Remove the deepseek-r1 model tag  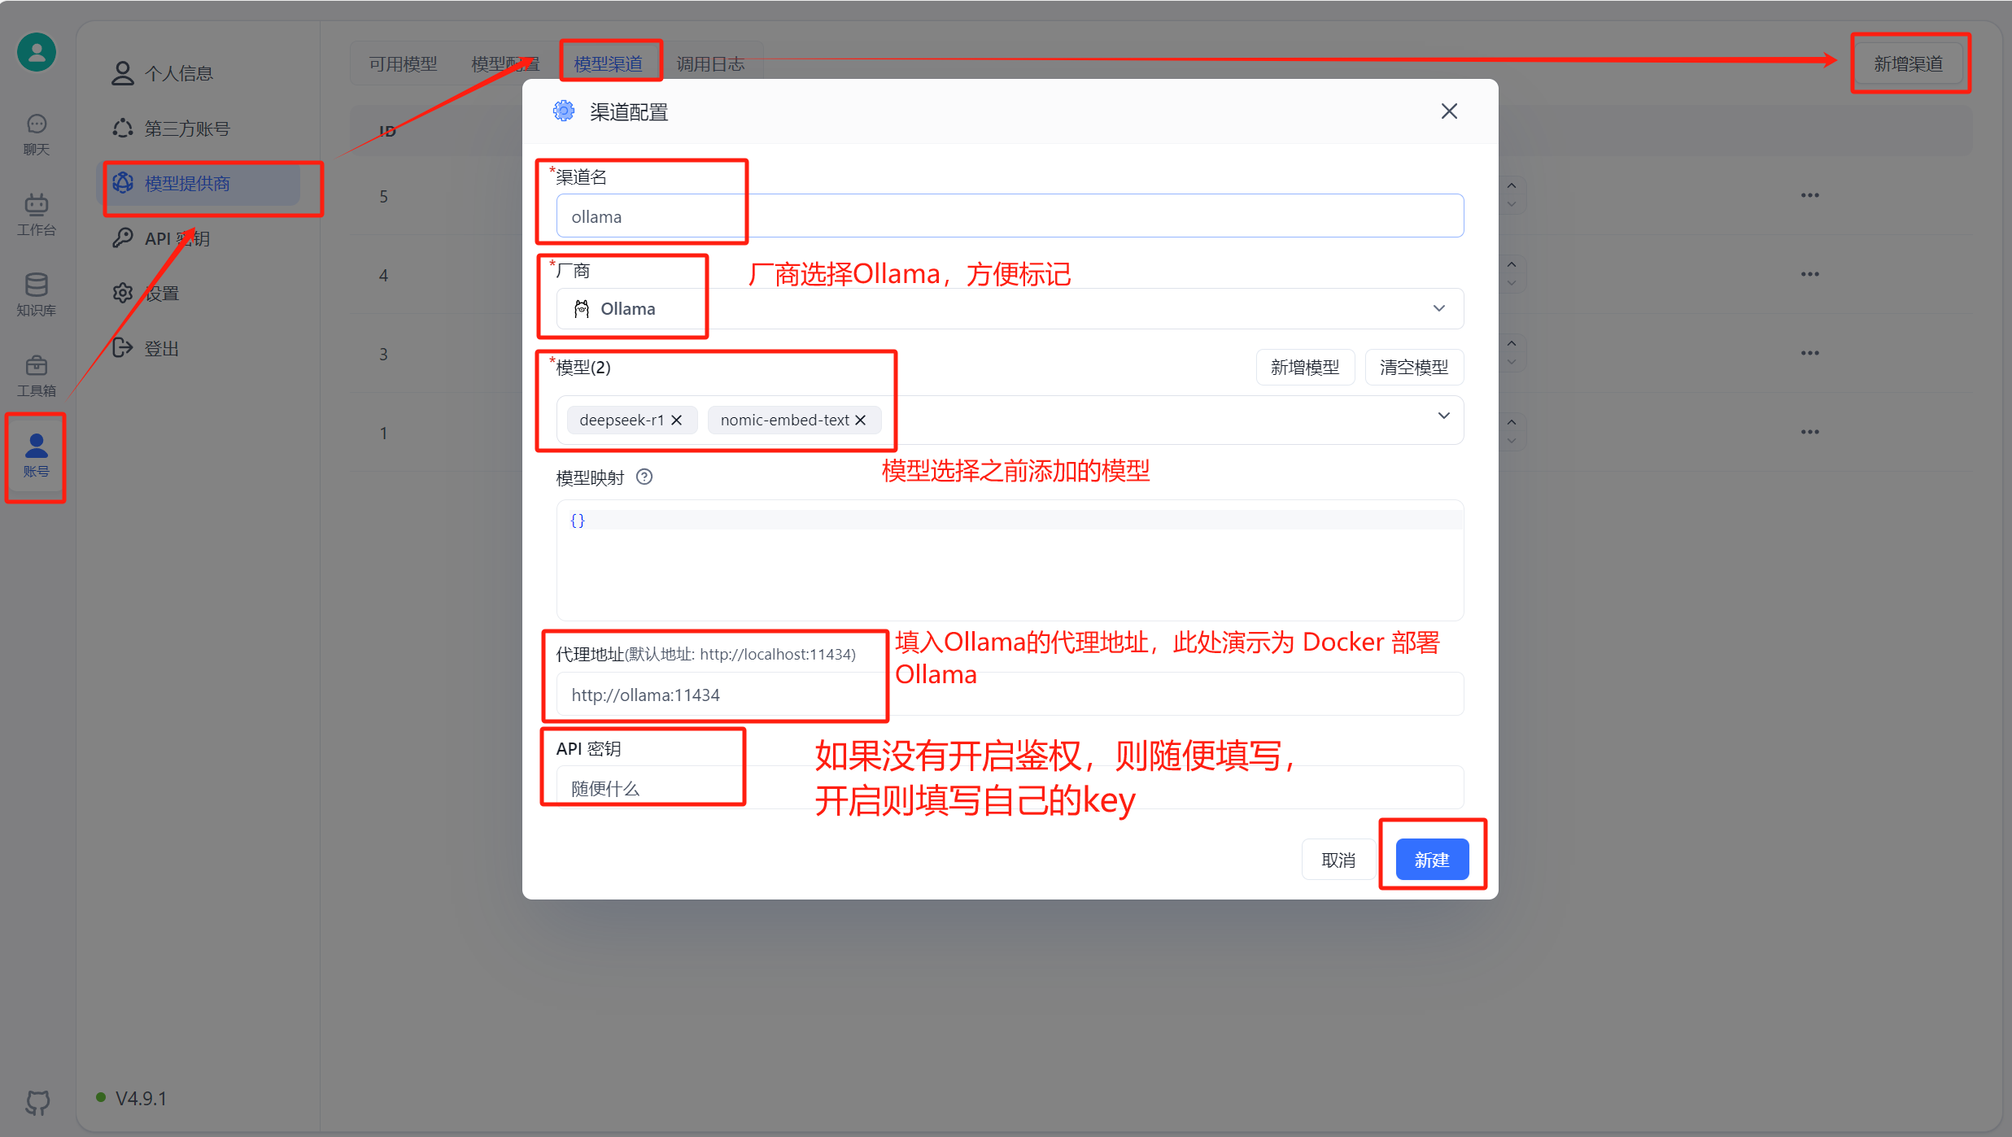[676, 420]
